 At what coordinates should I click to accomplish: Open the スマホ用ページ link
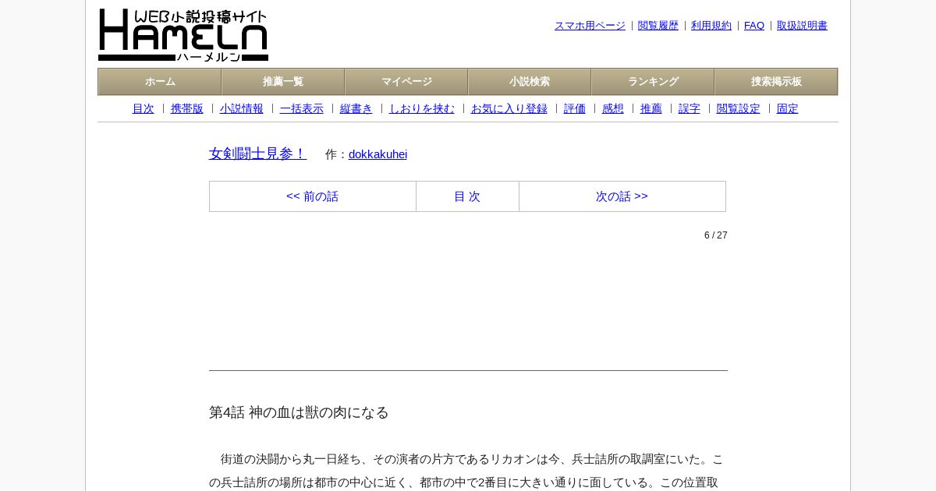(590, 26)
